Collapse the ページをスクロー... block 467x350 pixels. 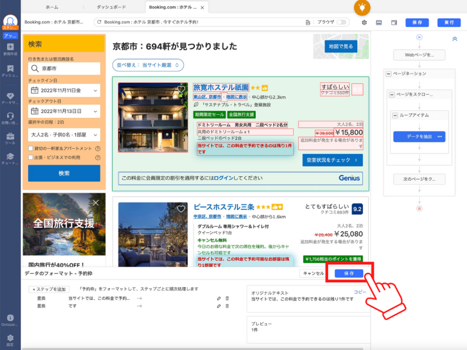392,94
